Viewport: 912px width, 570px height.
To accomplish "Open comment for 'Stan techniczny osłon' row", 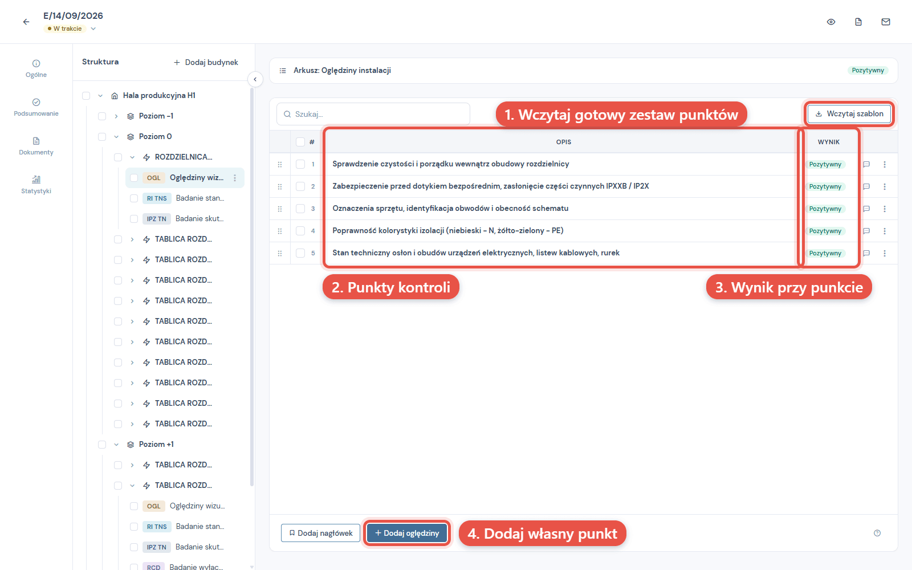I will pyautogui.click(x=866, y=253).
